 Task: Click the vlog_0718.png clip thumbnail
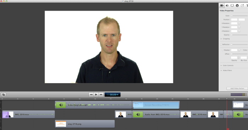tap(61, 124)
